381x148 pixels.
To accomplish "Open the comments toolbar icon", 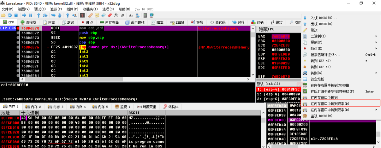I will 97,15.
